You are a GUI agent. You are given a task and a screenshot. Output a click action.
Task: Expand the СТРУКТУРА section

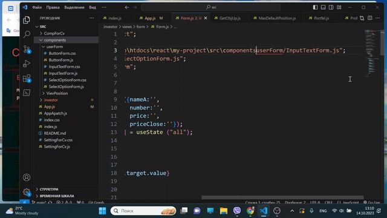[49, 190]
